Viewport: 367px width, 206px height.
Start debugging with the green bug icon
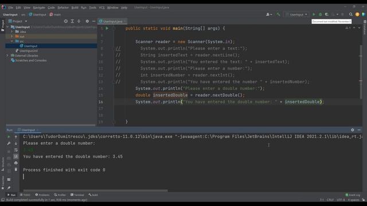[x=320, y=14]
